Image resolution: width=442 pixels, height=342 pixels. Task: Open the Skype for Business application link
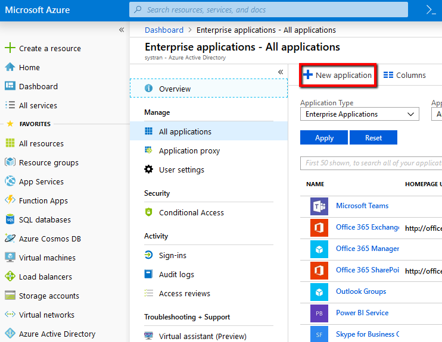368,334
